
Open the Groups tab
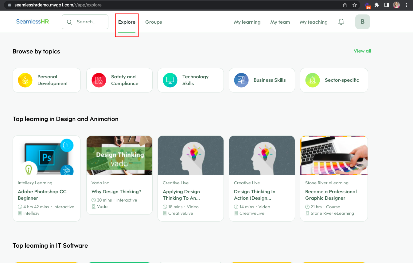click(x=154, y=22)
